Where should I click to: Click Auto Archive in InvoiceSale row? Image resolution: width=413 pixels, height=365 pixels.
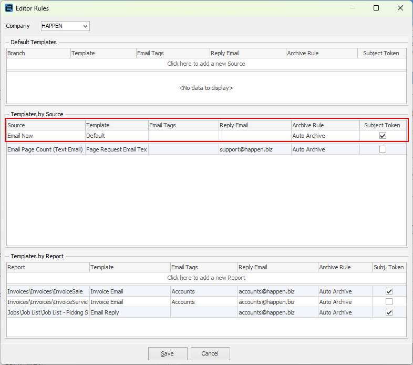tap(345, 291)
